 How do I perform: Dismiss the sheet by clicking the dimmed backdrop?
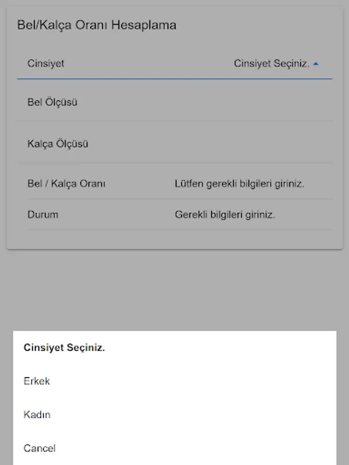(x=174, y=289)
